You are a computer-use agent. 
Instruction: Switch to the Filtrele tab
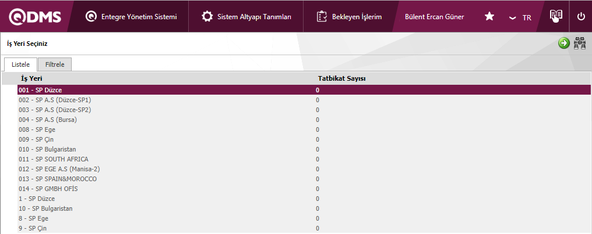(x=55, y=64)
